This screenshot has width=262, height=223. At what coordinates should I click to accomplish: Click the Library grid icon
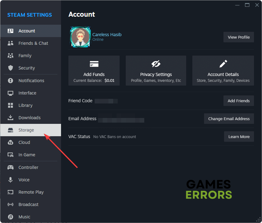10,105
